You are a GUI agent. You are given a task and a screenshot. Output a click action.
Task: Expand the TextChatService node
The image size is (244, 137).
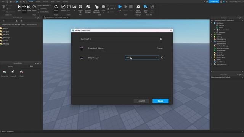[212, 64]
